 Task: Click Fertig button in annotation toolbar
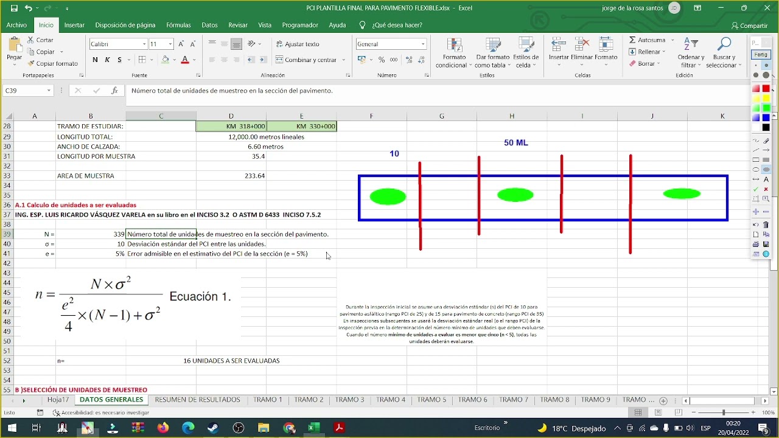point(761,54)
